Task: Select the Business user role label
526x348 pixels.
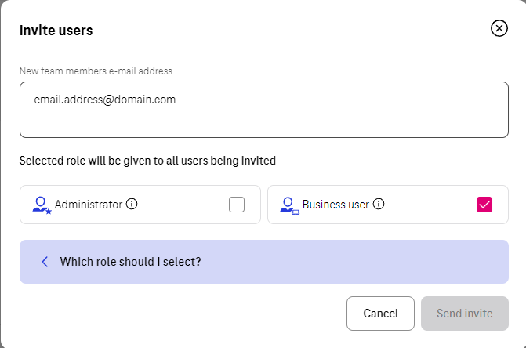Action: (336, 205)
